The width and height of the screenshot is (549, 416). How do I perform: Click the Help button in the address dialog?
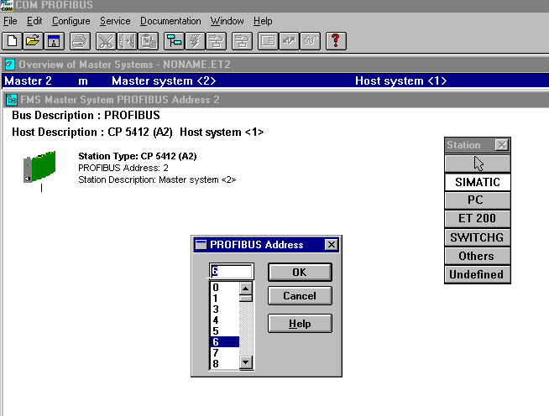300,324
